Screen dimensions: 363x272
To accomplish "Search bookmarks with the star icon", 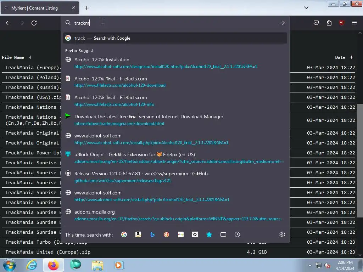I will (x=209, y=234).
